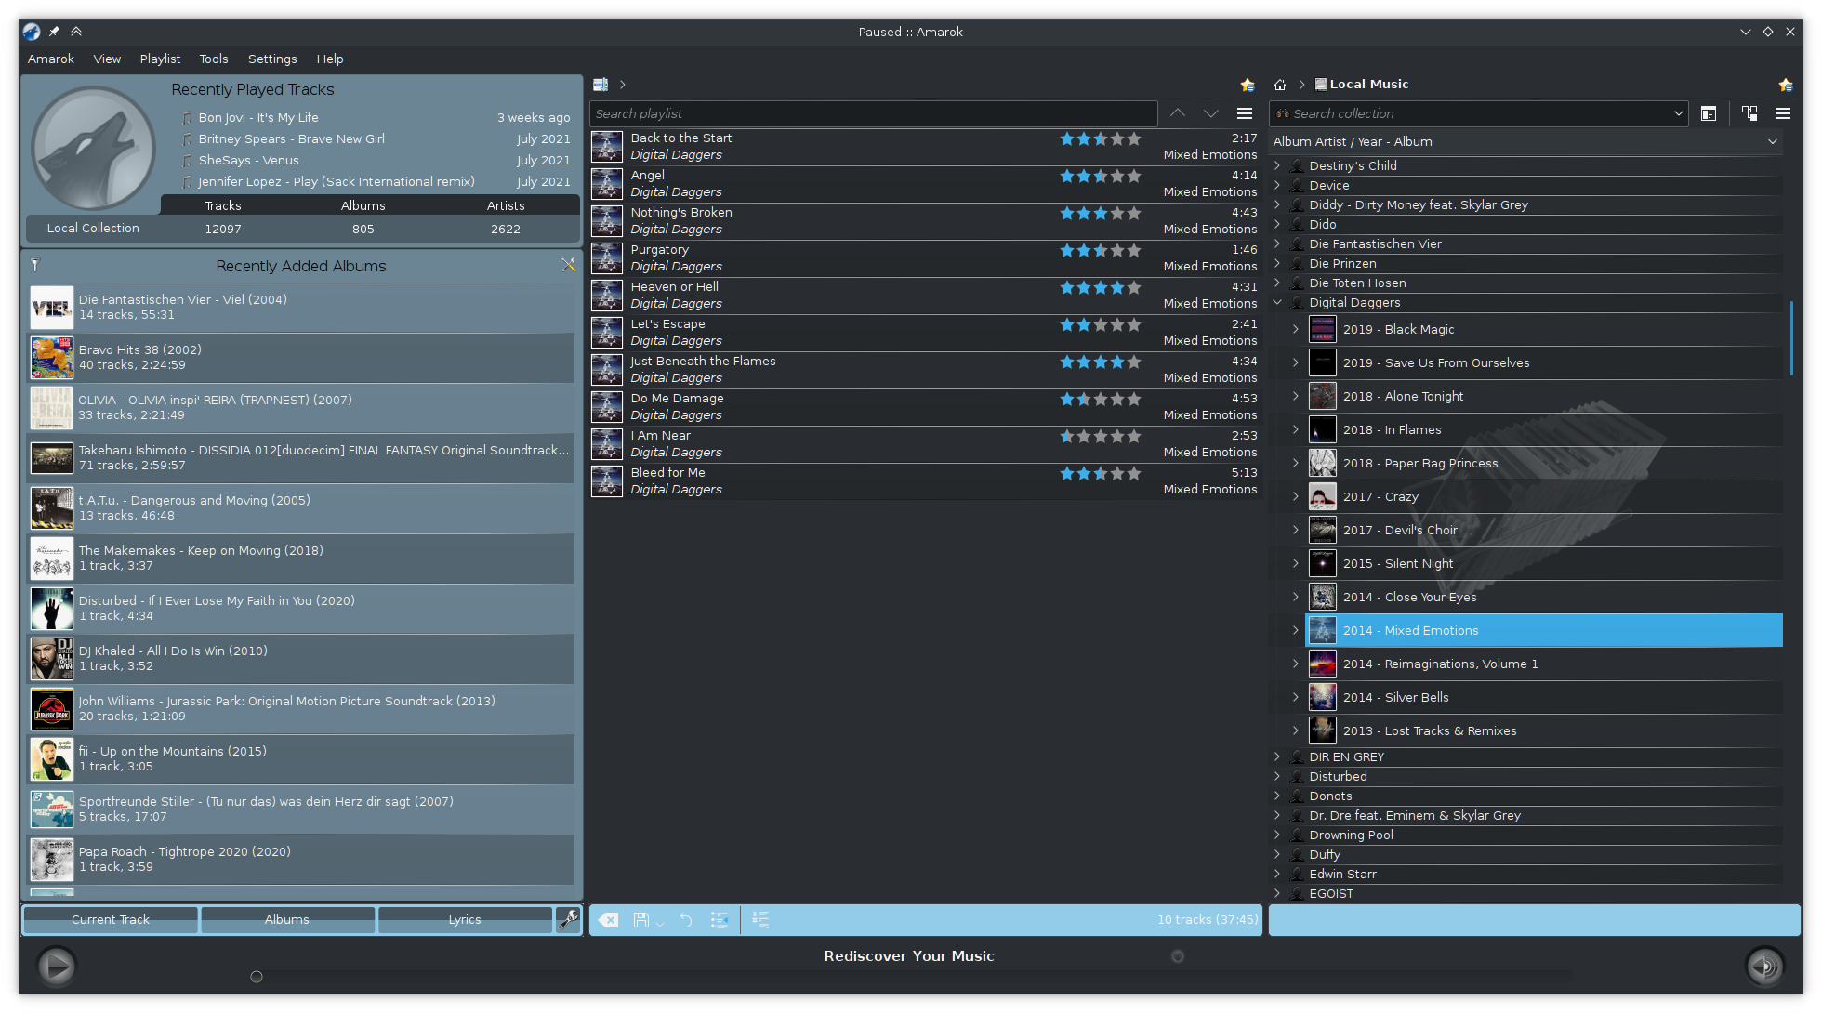This screenshot has height=1013, width=1822.
Task: Open the Playlist menu
Action: tap(160, 59)
